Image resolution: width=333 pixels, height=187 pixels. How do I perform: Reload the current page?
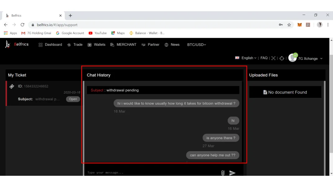pos(22,25)
